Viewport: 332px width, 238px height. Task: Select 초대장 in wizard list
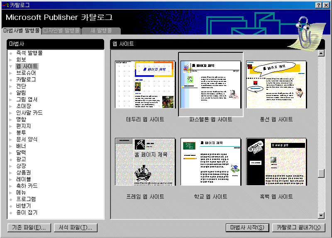click(x=24, y=106)
